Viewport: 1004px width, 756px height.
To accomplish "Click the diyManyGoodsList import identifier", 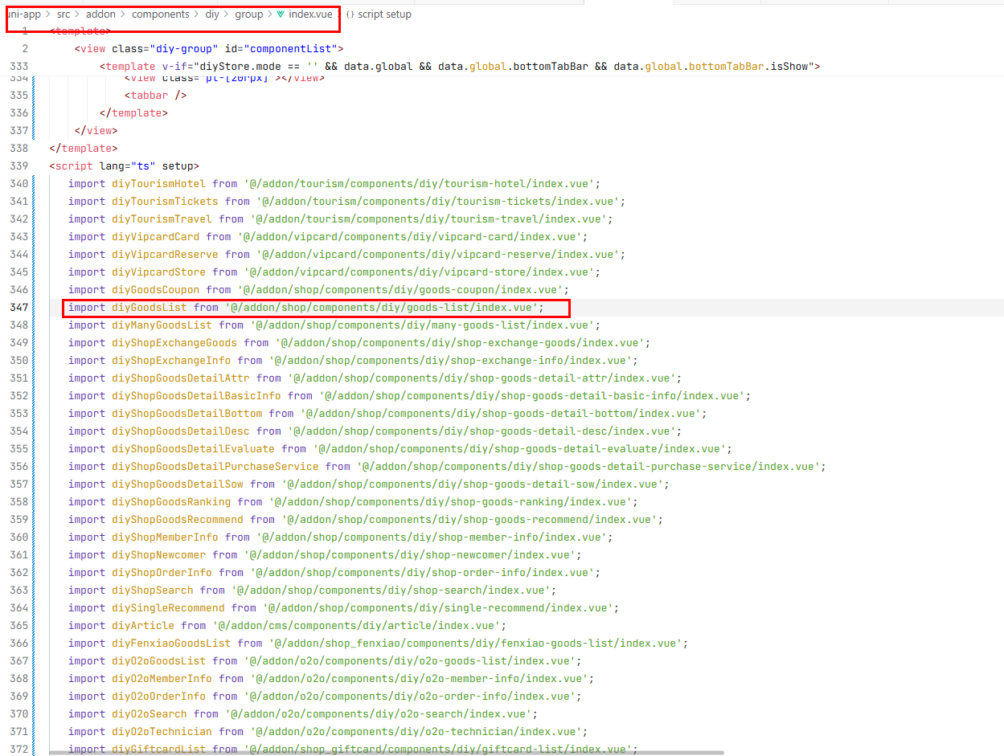I will point(162,325).
